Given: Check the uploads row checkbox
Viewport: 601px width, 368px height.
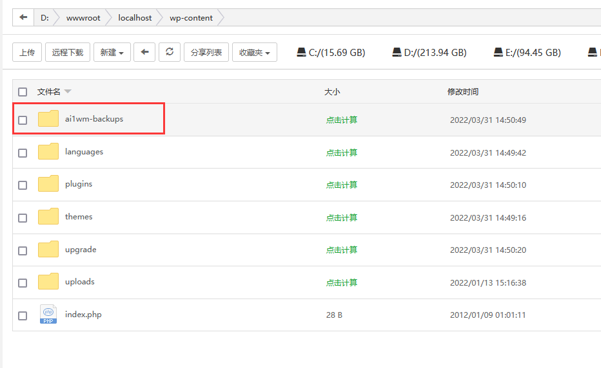Looking at the screenshot, I should [23, 282].
